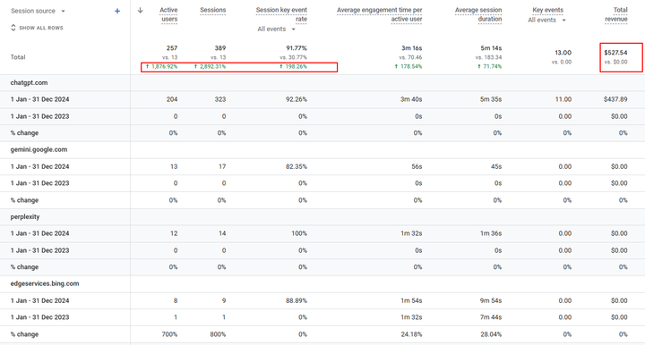Screen dimensions: 645x345
Task: Select the perplexity source row
Action: click(25, 216)
